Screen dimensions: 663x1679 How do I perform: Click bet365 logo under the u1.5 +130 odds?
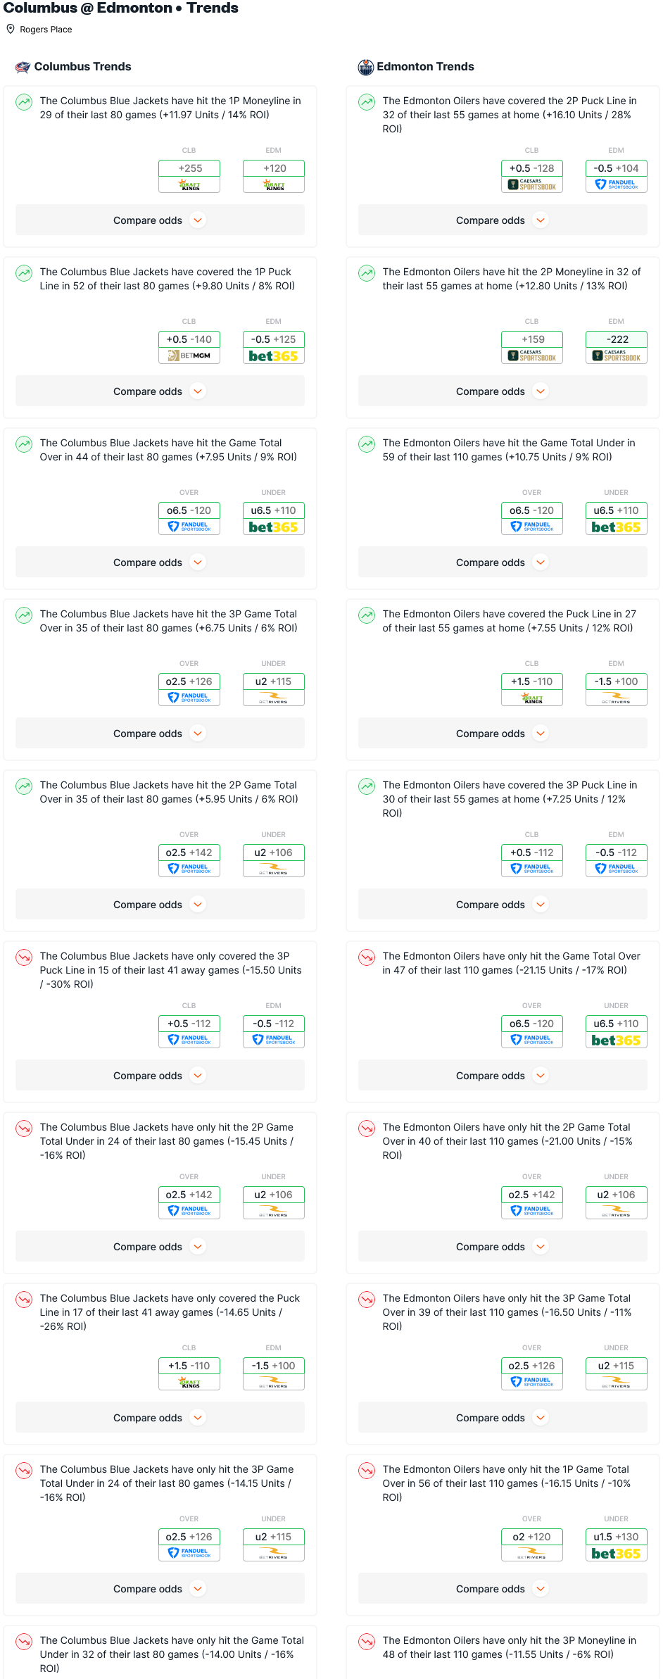[616, 1554]
